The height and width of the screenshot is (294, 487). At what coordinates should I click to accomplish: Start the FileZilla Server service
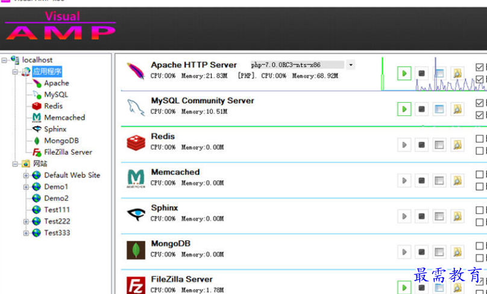point(404,287)
